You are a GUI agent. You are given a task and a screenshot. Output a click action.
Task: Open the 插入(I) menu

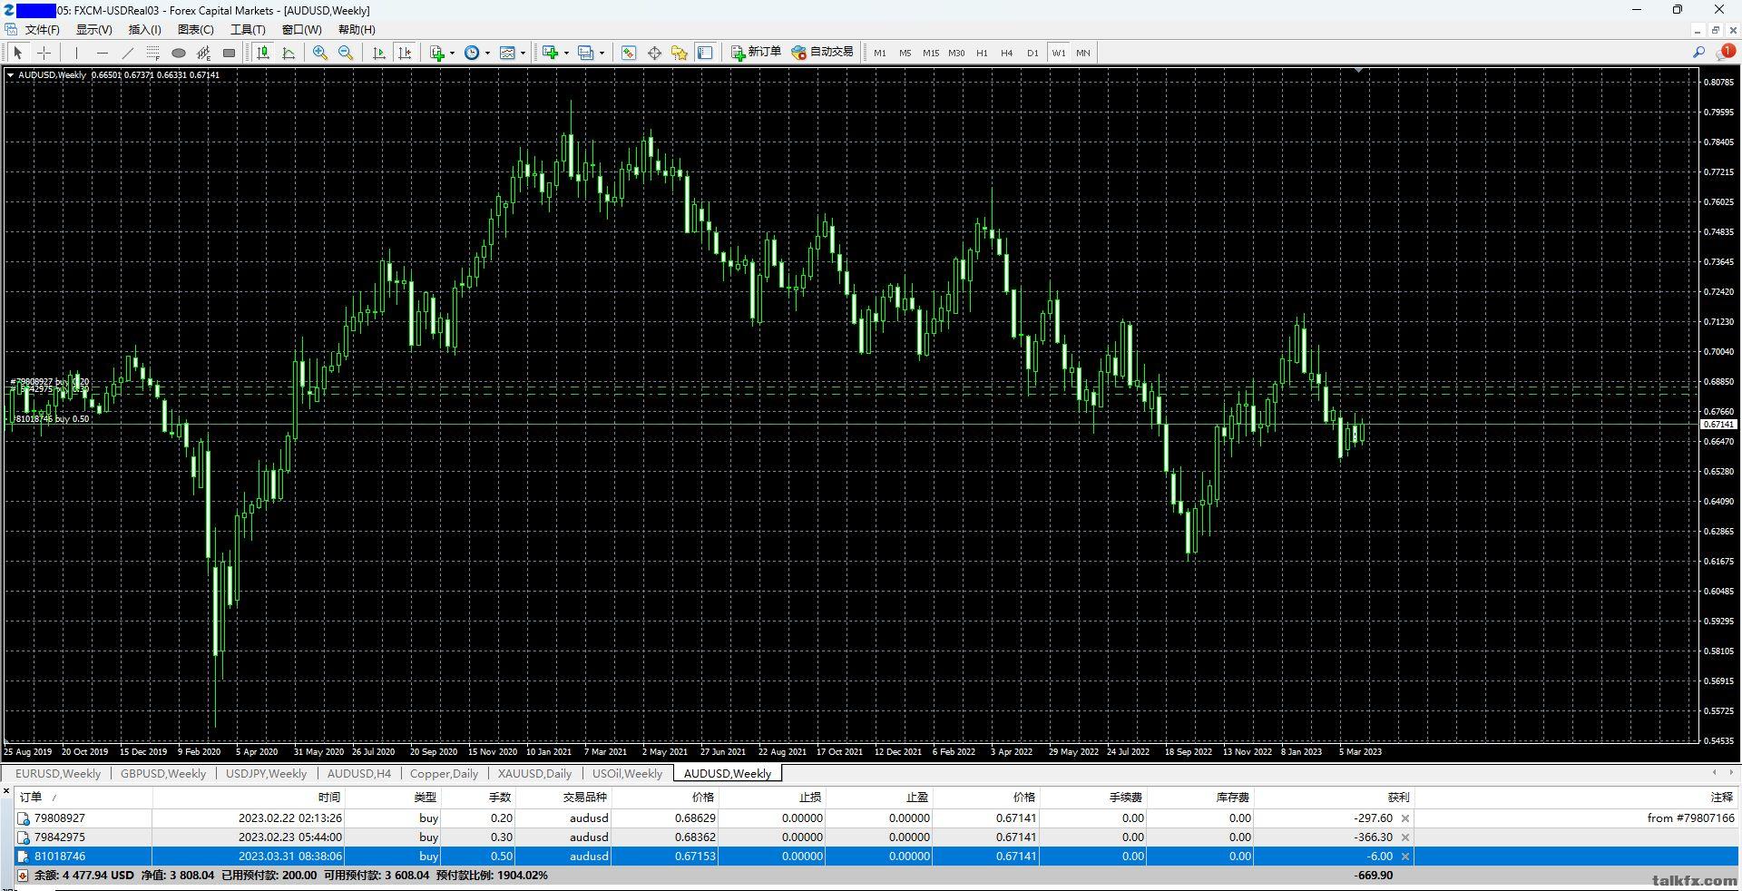[x=145, y=29]
